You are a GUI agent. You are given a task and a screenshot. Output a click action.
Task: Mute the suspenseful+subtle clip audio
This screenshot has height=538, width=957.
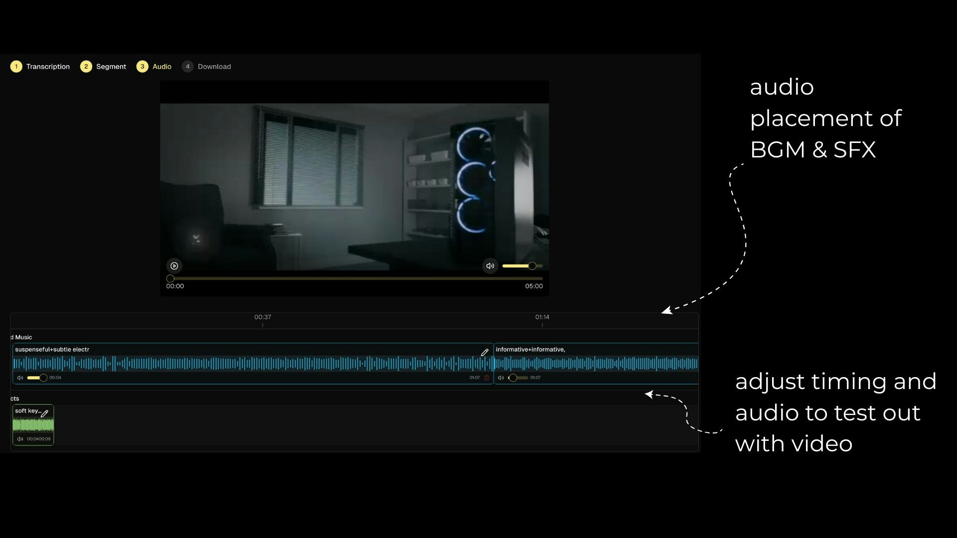point(20,378)
